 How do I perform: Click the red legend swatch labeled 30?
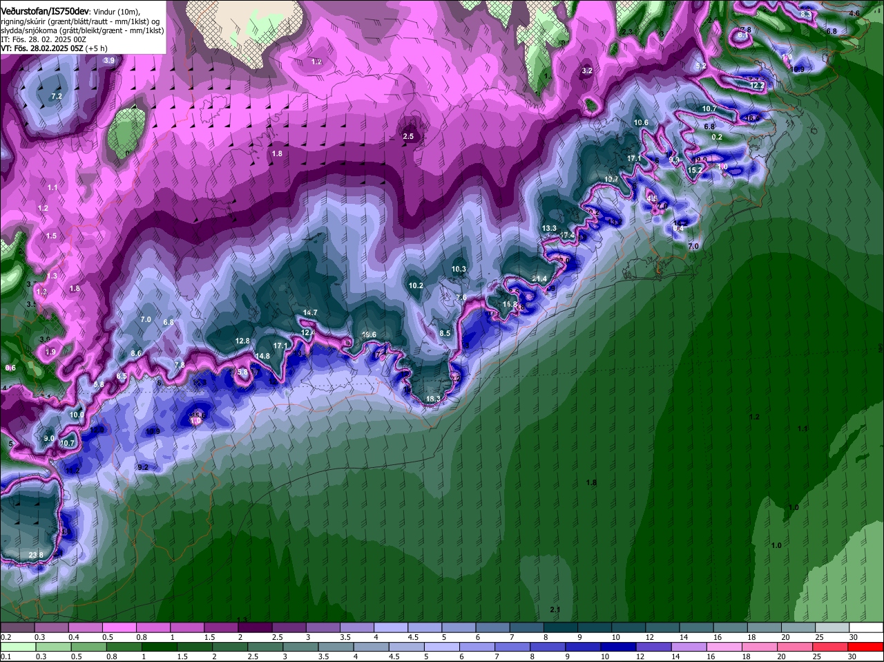(866, 647)
